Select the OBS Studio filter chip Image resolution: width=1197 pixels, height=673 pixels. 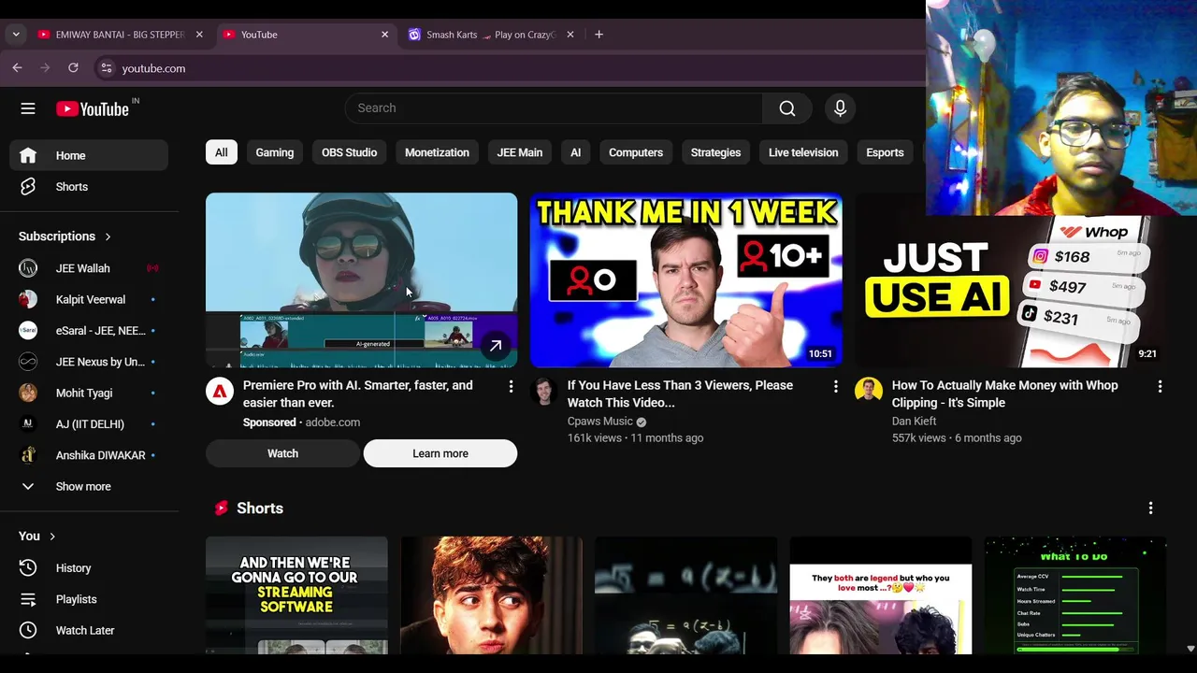click(349, 152)
